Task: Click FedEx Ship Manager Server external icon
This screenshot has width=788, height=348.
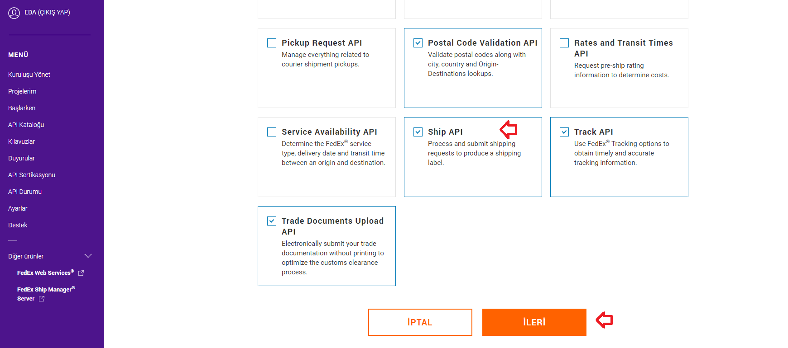Action: click(42, 299)
